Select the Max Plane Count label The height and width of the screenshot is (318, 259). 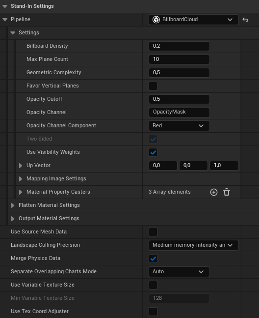click(x=47, y=59)
